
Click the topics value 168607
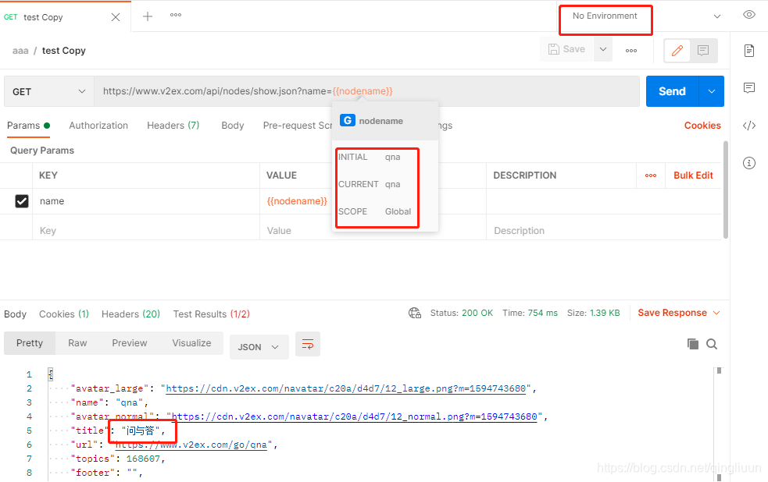pos(143,459)
